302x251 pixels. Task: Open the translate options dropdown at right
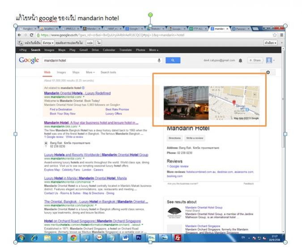[270, 43]
